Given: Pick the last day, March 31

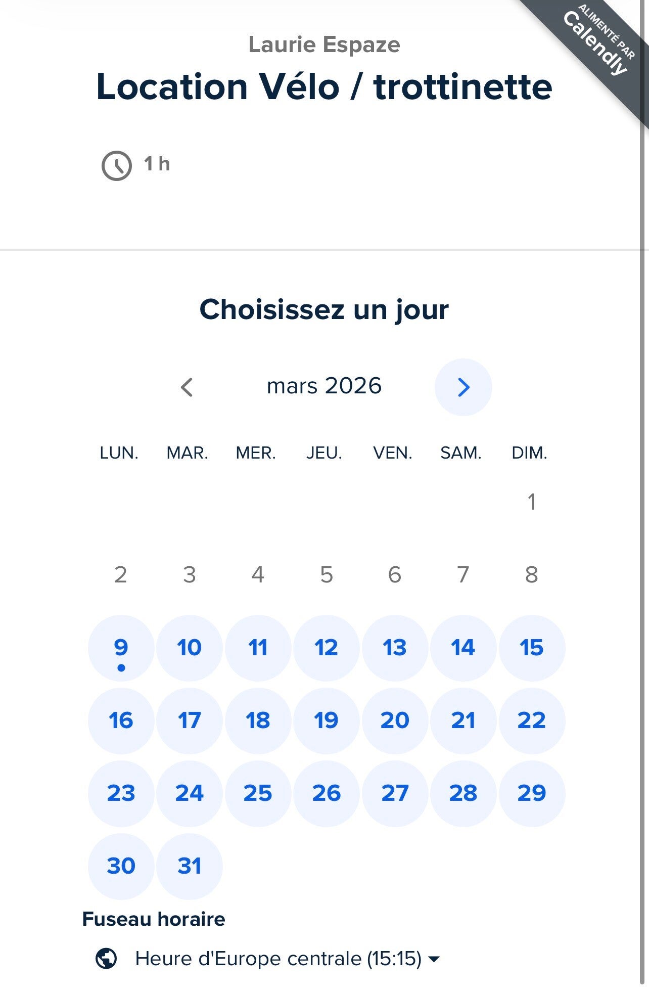Looking at the screenshot, I should (x=190, y=867).
